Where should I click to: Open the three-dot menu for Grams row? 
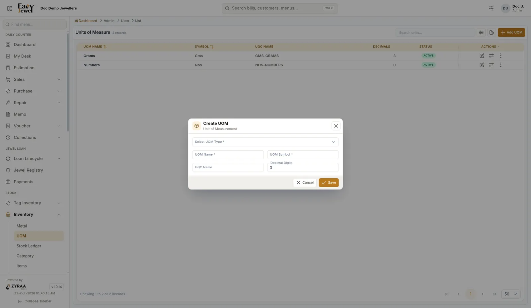[x=501, y=56]
